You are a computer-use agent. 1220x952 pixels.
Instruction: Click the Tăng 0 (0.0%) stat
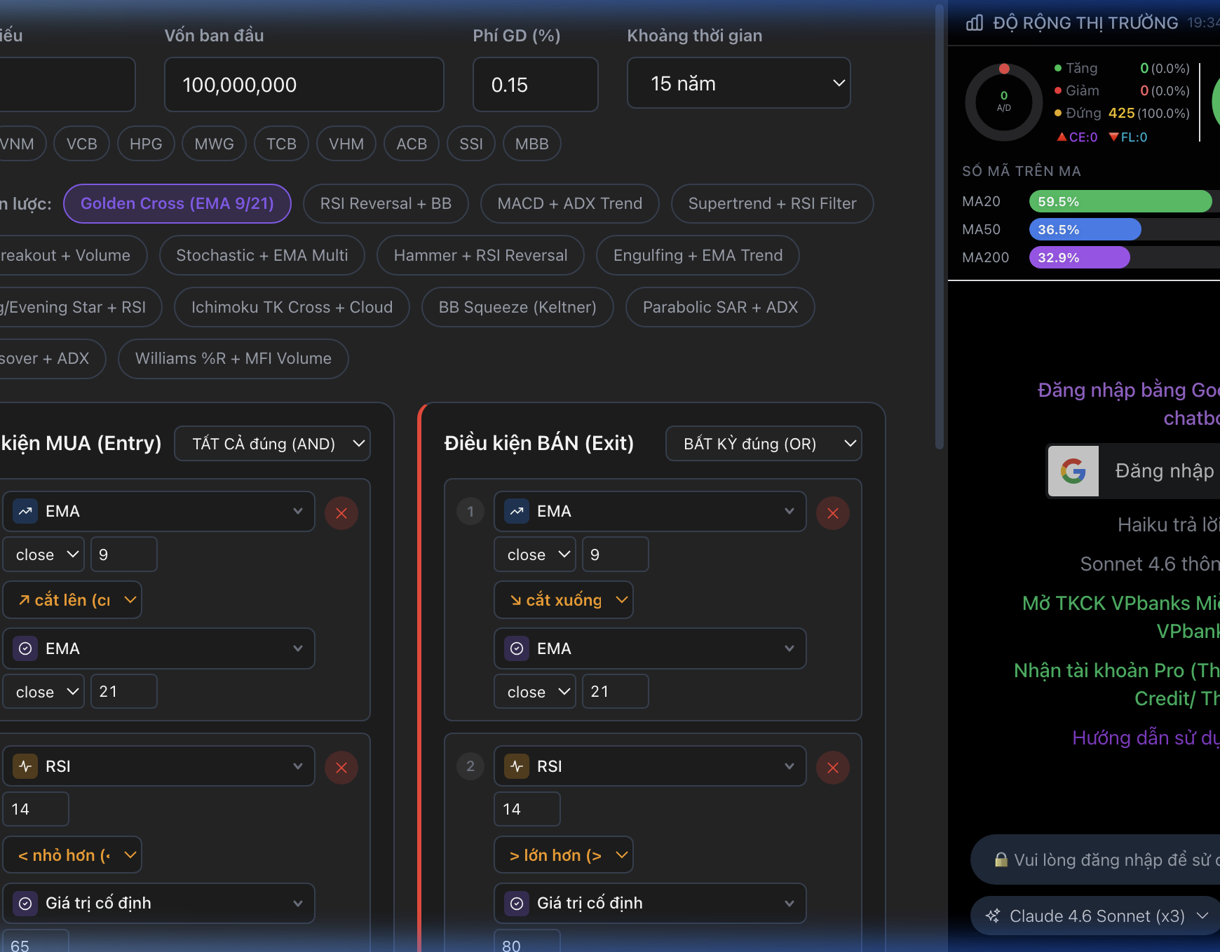pyautogui.click(x=1122, y=68)
